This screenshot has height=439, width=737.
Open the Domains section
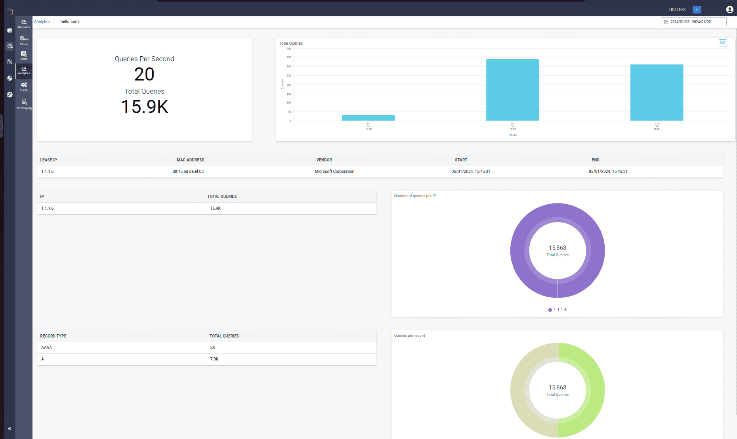24,24
